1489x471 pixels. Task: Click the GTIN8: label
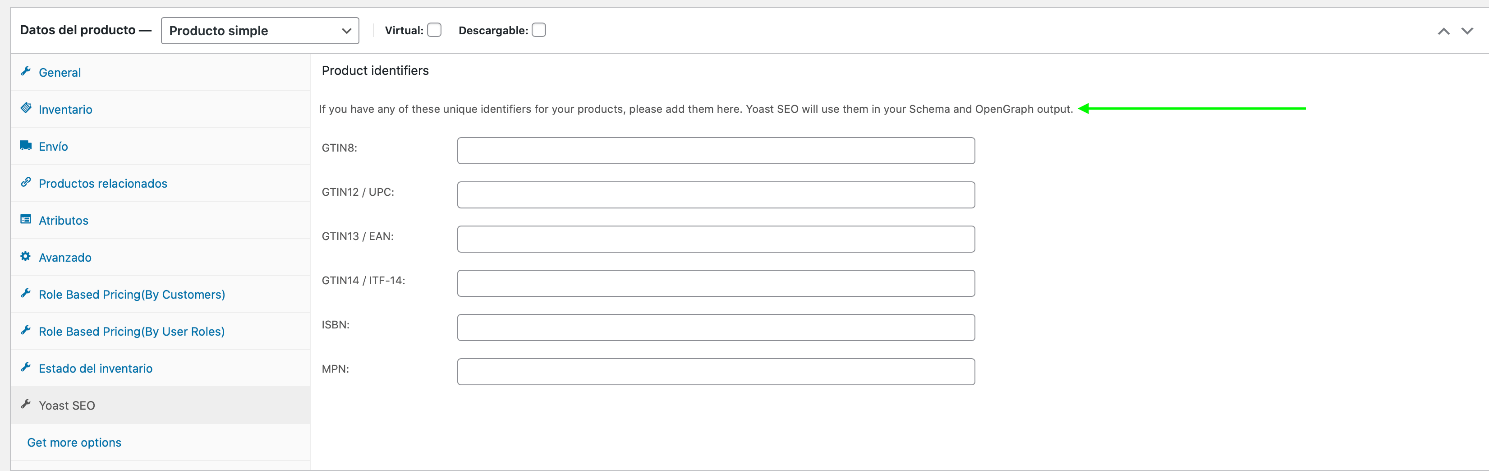tap(339, 148)
